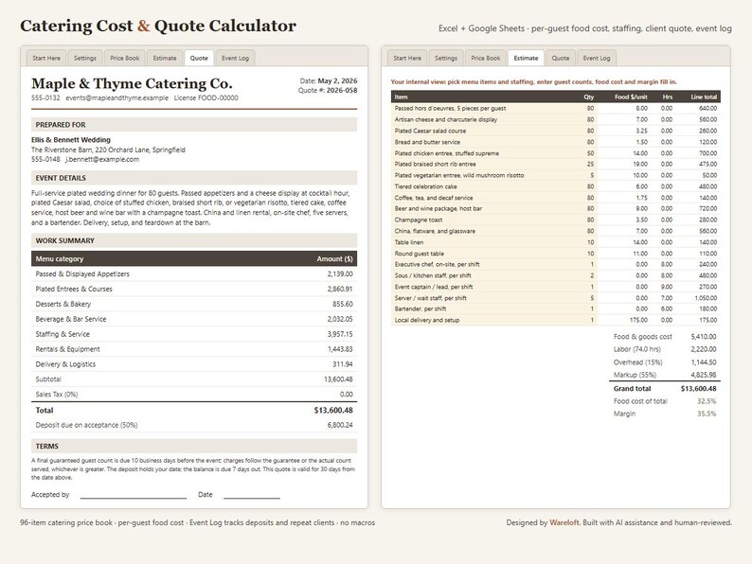Follow the Wareloft designer link

pyautogui.click(x=564, y=522)
